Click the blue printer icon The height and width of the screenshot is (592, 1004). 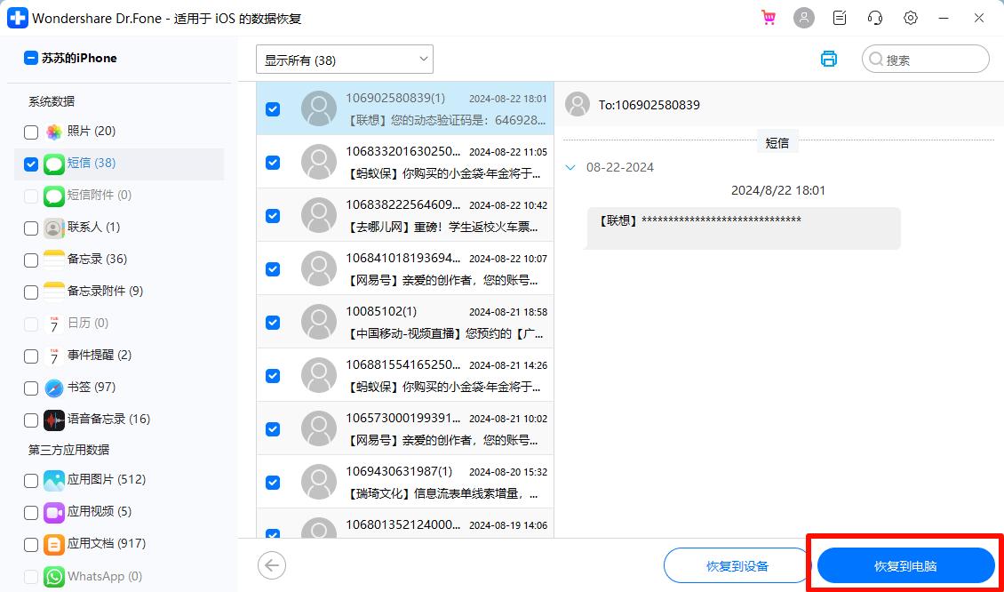(x=829, y=60)
